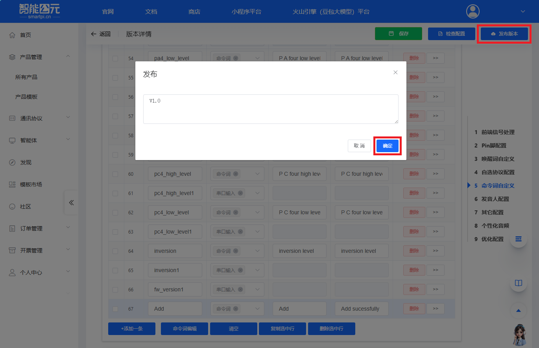Viewport: 539px width, 348px height.
Task: Remove 命令词 tag in row 67 type field
Action: 235,309
